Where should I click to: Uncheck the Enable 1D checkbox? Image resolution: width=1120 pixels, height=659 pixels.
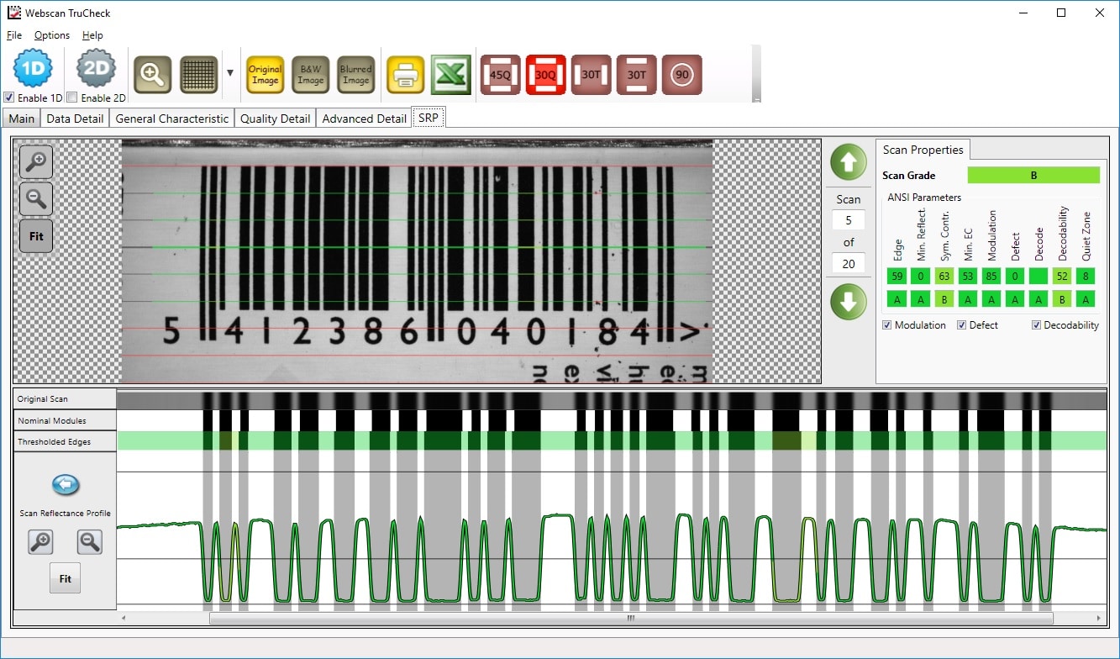coord(8,98)
